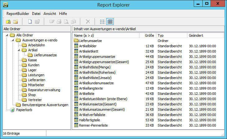
Task: Select Benutzereigene Auswertungen folder
Action: point(45,105)
